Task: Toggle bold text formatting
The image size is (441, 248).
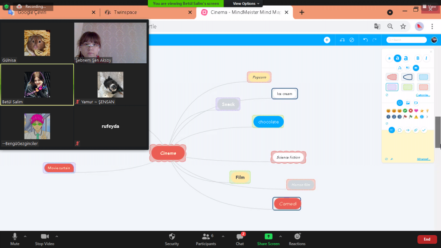Action: click(x=417, y=58)
